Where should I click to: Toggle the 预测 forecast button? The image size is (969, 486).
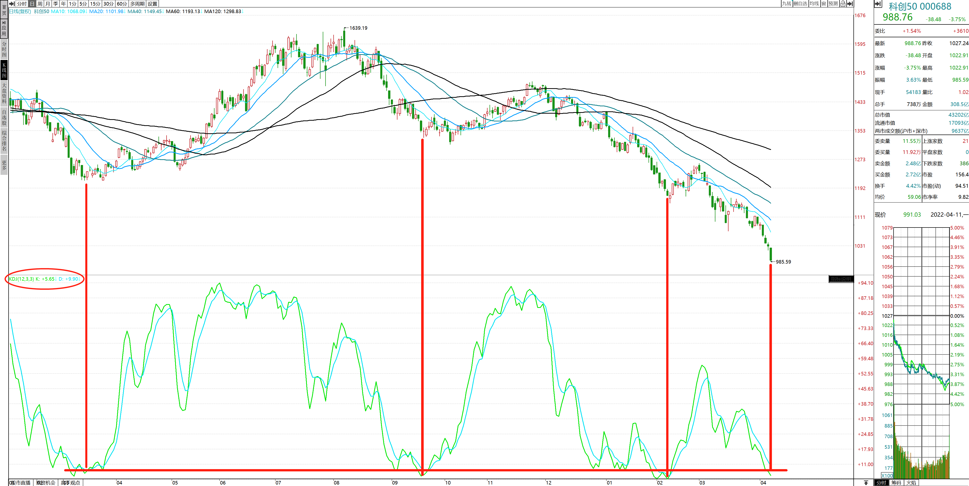[833, 4]
